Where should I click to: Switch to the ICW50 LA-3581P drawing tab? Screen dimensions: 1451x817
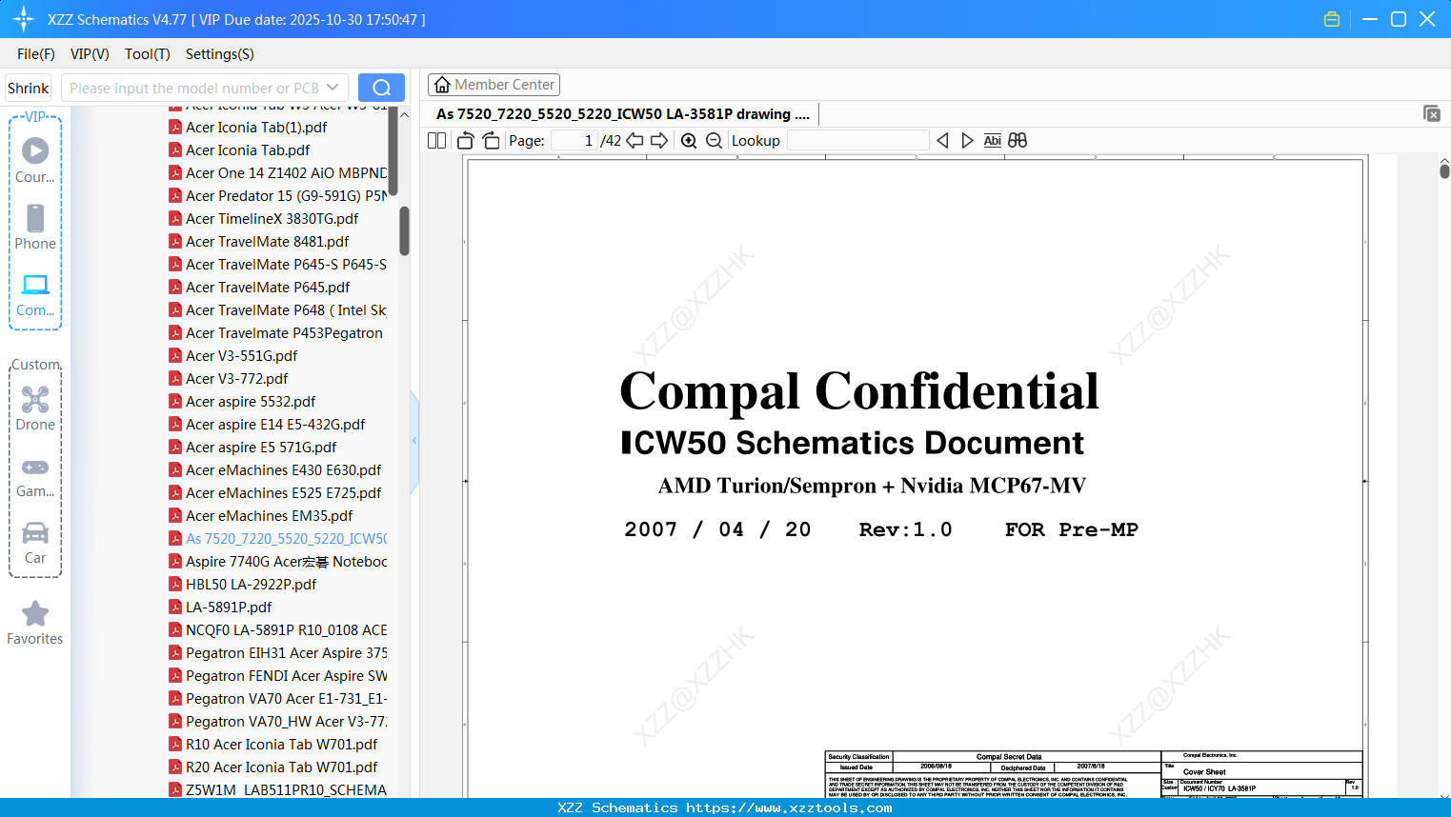point(623,114)
